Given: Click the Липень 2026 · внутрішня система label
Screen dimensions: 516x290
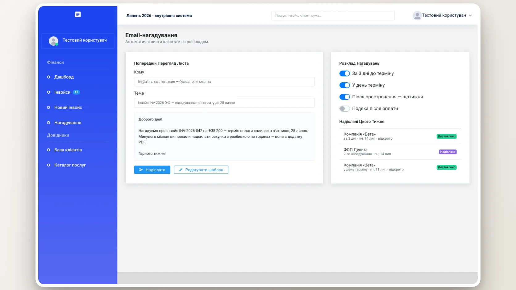Looking at the screenshot, I should coord(159,15).
